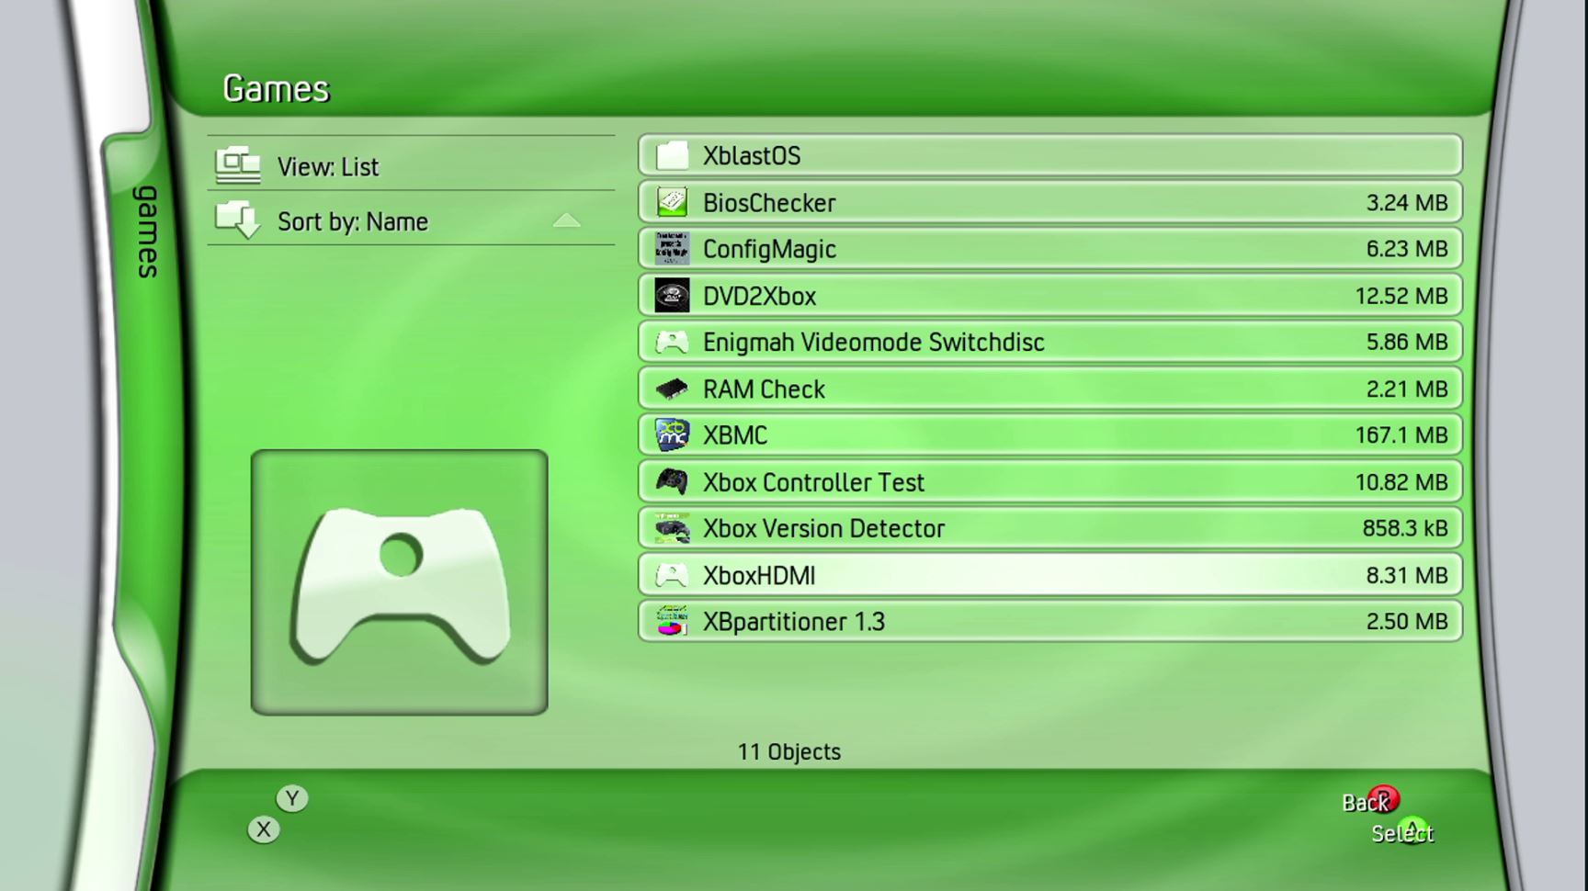Change the View: List option
1588x891 pixels.
pyautogui.click(x=411, y=166)
